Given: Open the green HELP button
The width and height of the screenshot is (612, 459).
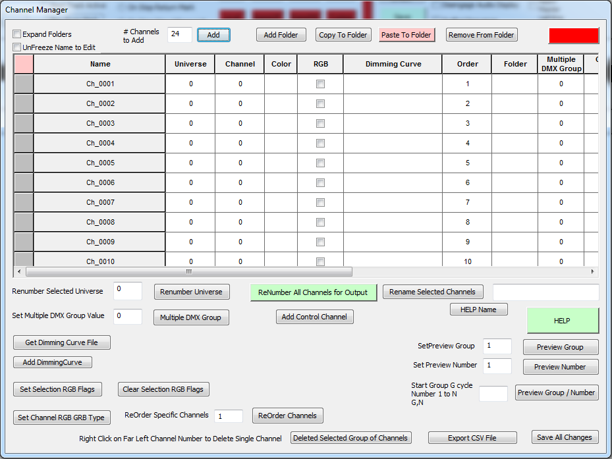Looking at the screenshot, I should pos(563,321).
